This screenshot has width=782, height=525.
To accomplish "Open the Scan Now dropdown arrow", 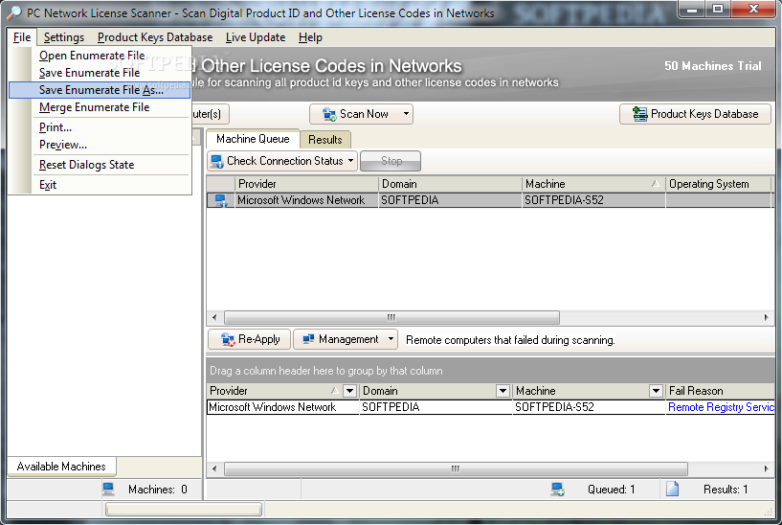I will click(x=406, y=114).
